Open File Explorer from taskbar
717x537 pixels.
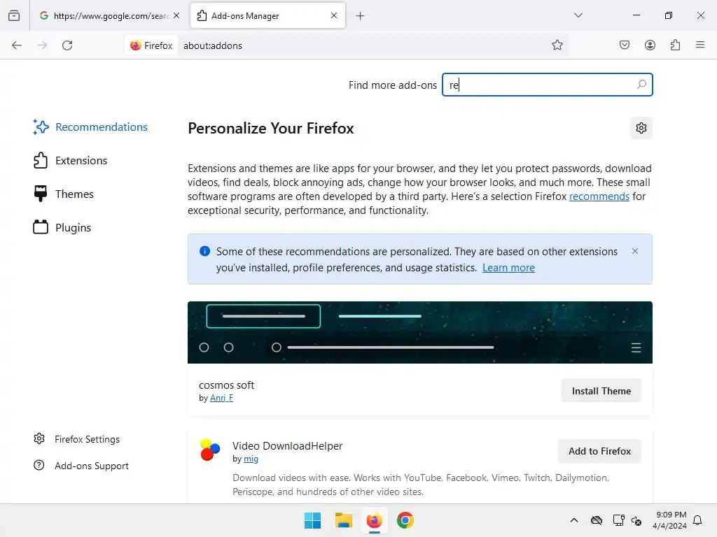[x=343, y=520]
